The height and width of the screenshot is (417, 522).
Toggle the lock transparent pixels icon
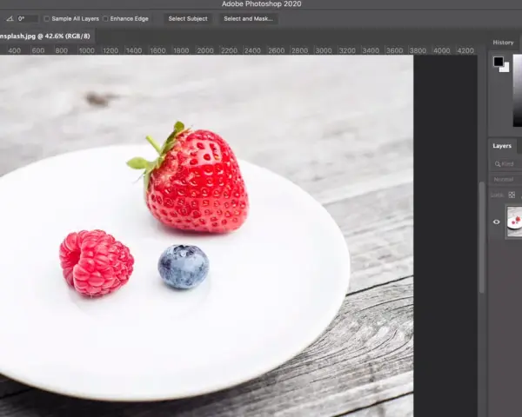tap(512, 195)
